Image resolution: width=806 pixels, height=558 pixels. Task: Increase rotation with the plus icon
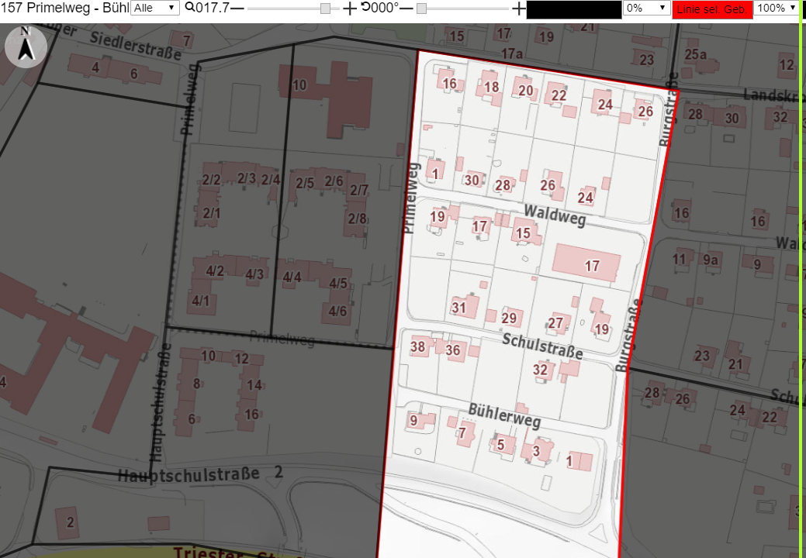pos(519,9)
